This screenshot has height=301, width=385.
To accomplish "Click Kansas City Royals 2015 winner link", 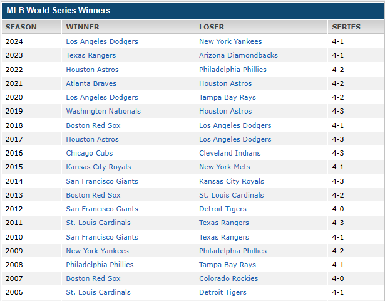I will (98, 167).
